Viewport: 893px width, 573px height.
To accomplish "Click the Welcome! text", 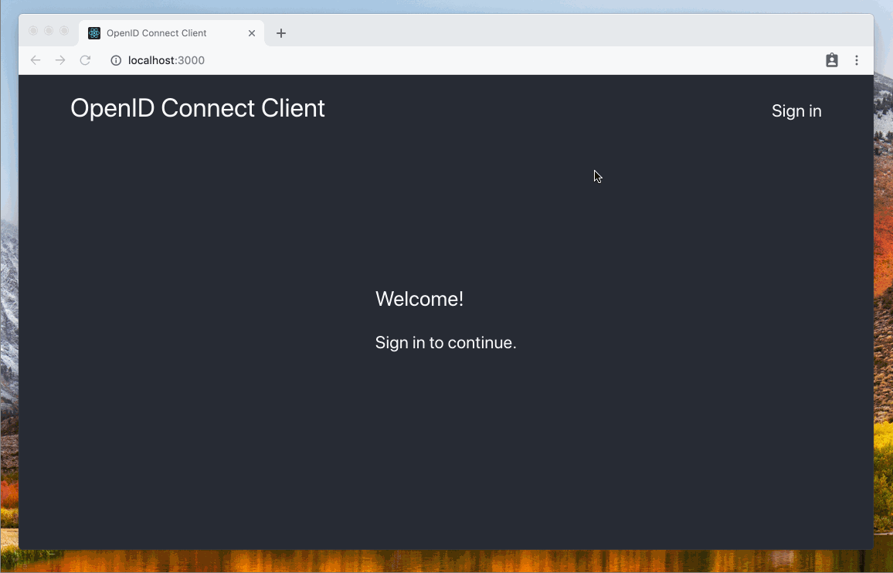I will 419,299.
